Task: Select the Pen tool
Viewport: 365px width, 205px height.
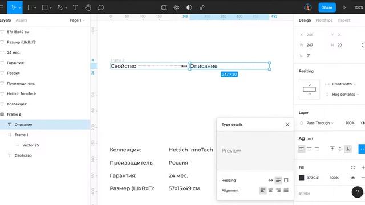Action: (x=60, y=7)
